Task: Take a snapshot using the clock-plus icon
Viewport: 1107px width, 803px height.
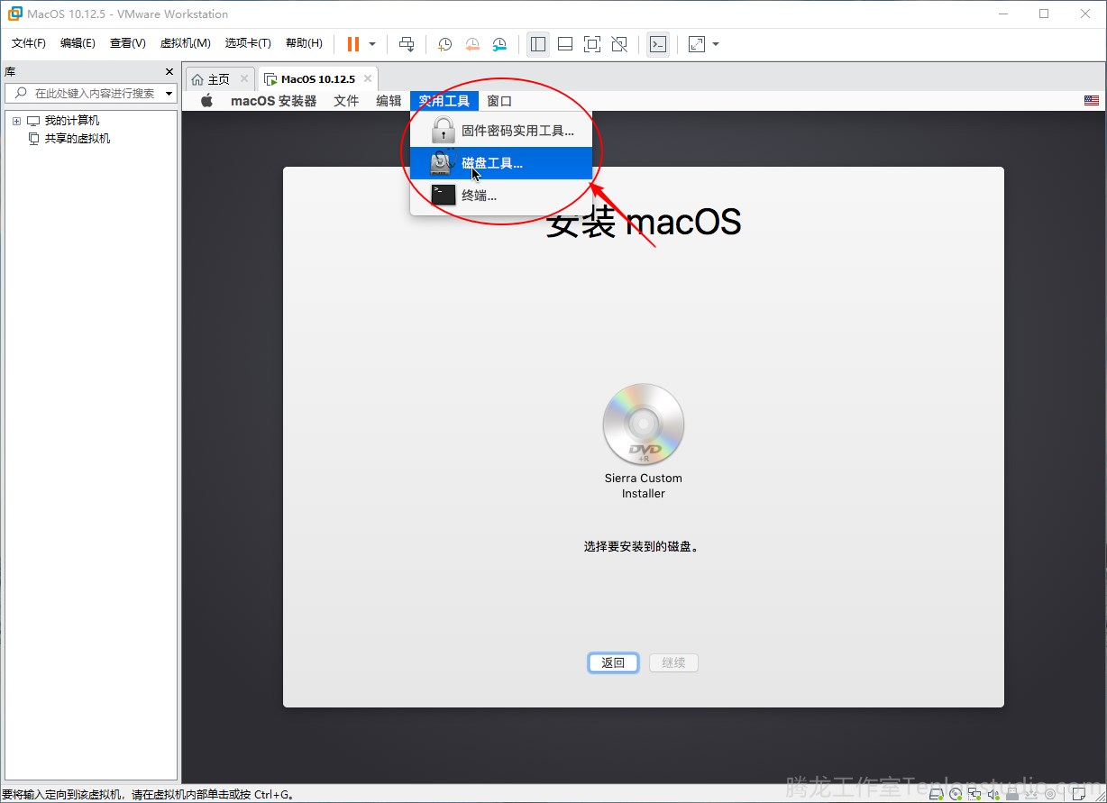Action: (x=444, y=44)
